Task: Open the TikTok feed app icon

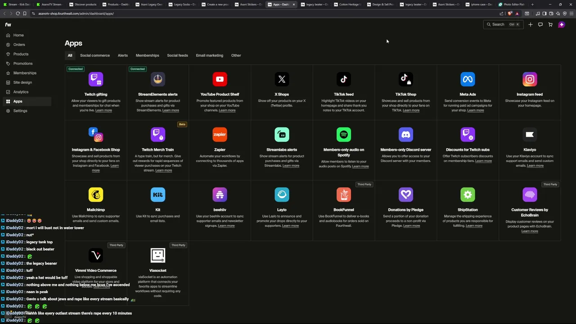Action: pyautogui.click(x=344, y=79)
